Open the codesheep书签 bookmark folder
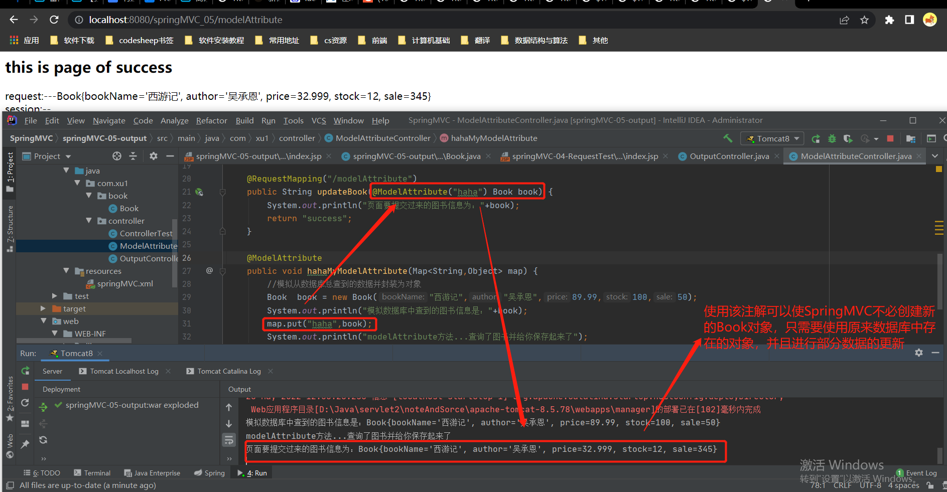The height and width of the screenshot is (492, 947). coord(140,40)
